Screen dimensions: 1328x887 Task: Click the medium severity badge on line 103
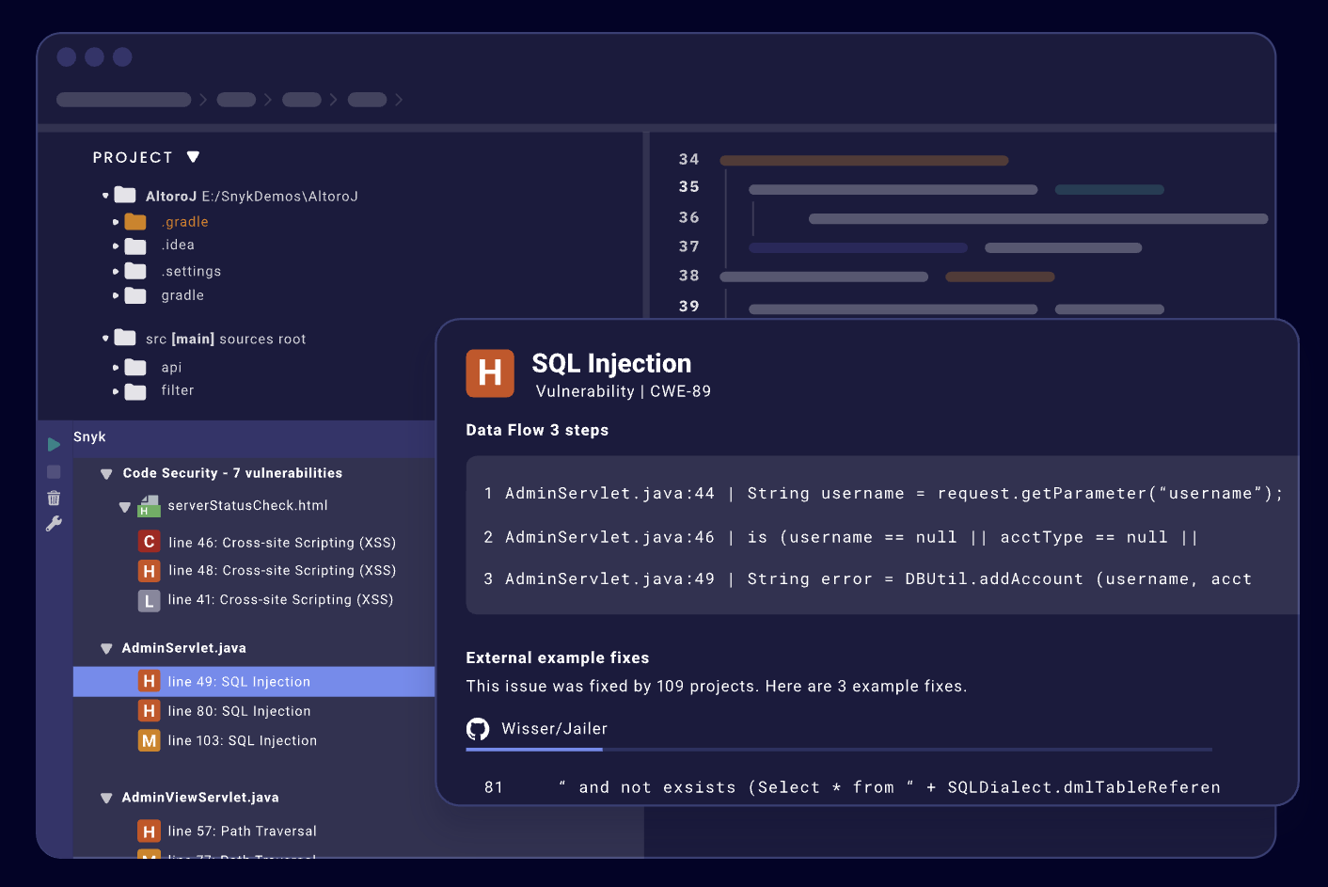149,740
